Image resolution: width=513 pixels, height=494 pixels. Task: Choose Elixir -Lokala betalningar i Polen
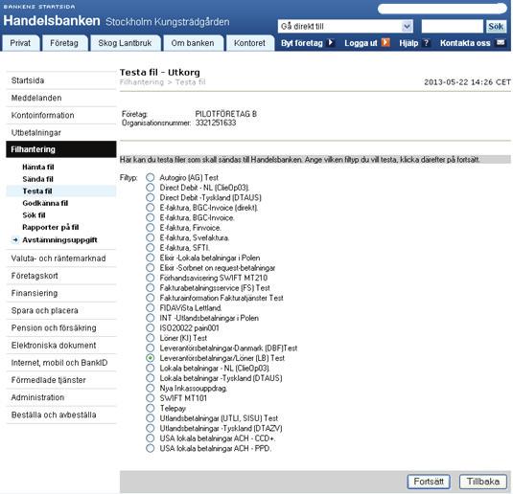click(151, 258)
